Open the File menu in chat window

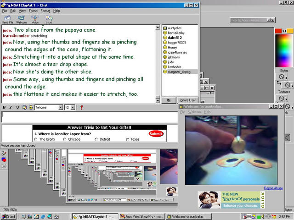[x=5, y=11]
